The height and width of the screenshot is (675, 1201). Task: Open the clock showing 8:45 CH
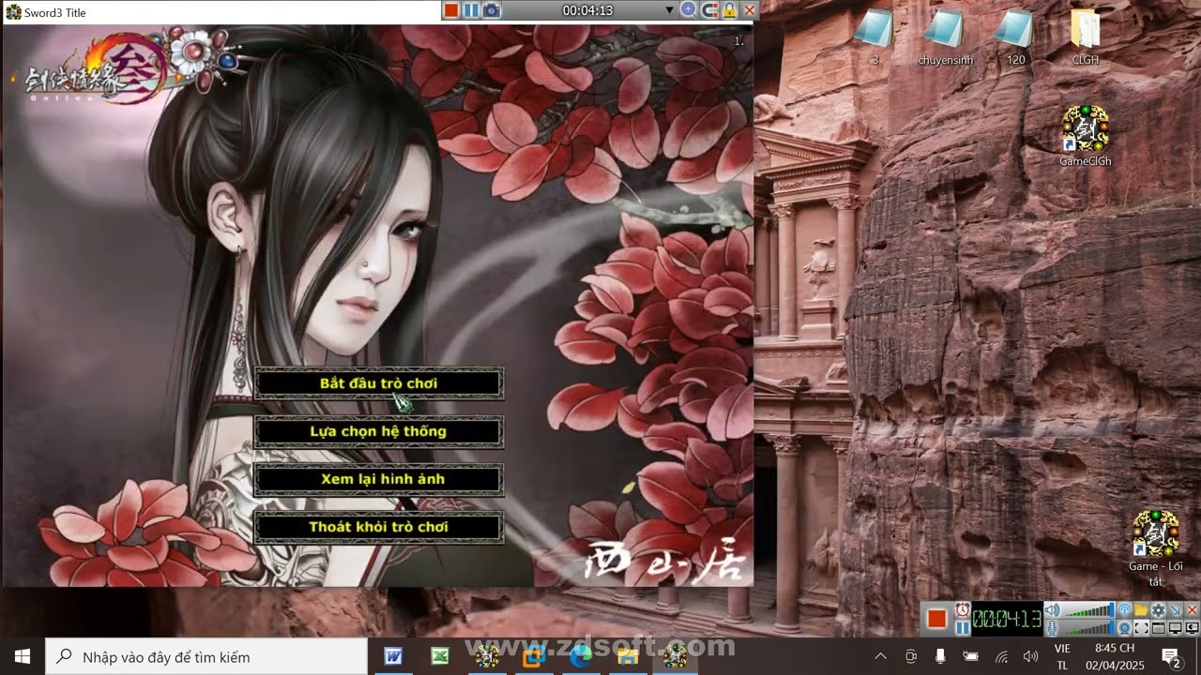(x=1115, y=656)
